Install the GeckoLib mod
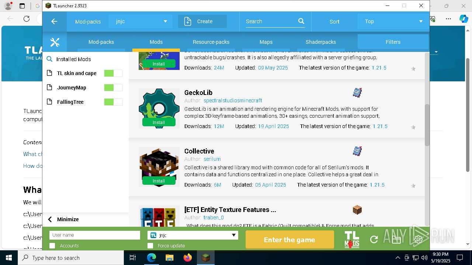This screenshot has height=265, width=472. tap(159, 123)
